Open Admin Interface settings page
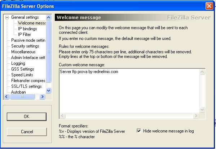This screenshot has height=149, width=216. [x=28, y=58]
